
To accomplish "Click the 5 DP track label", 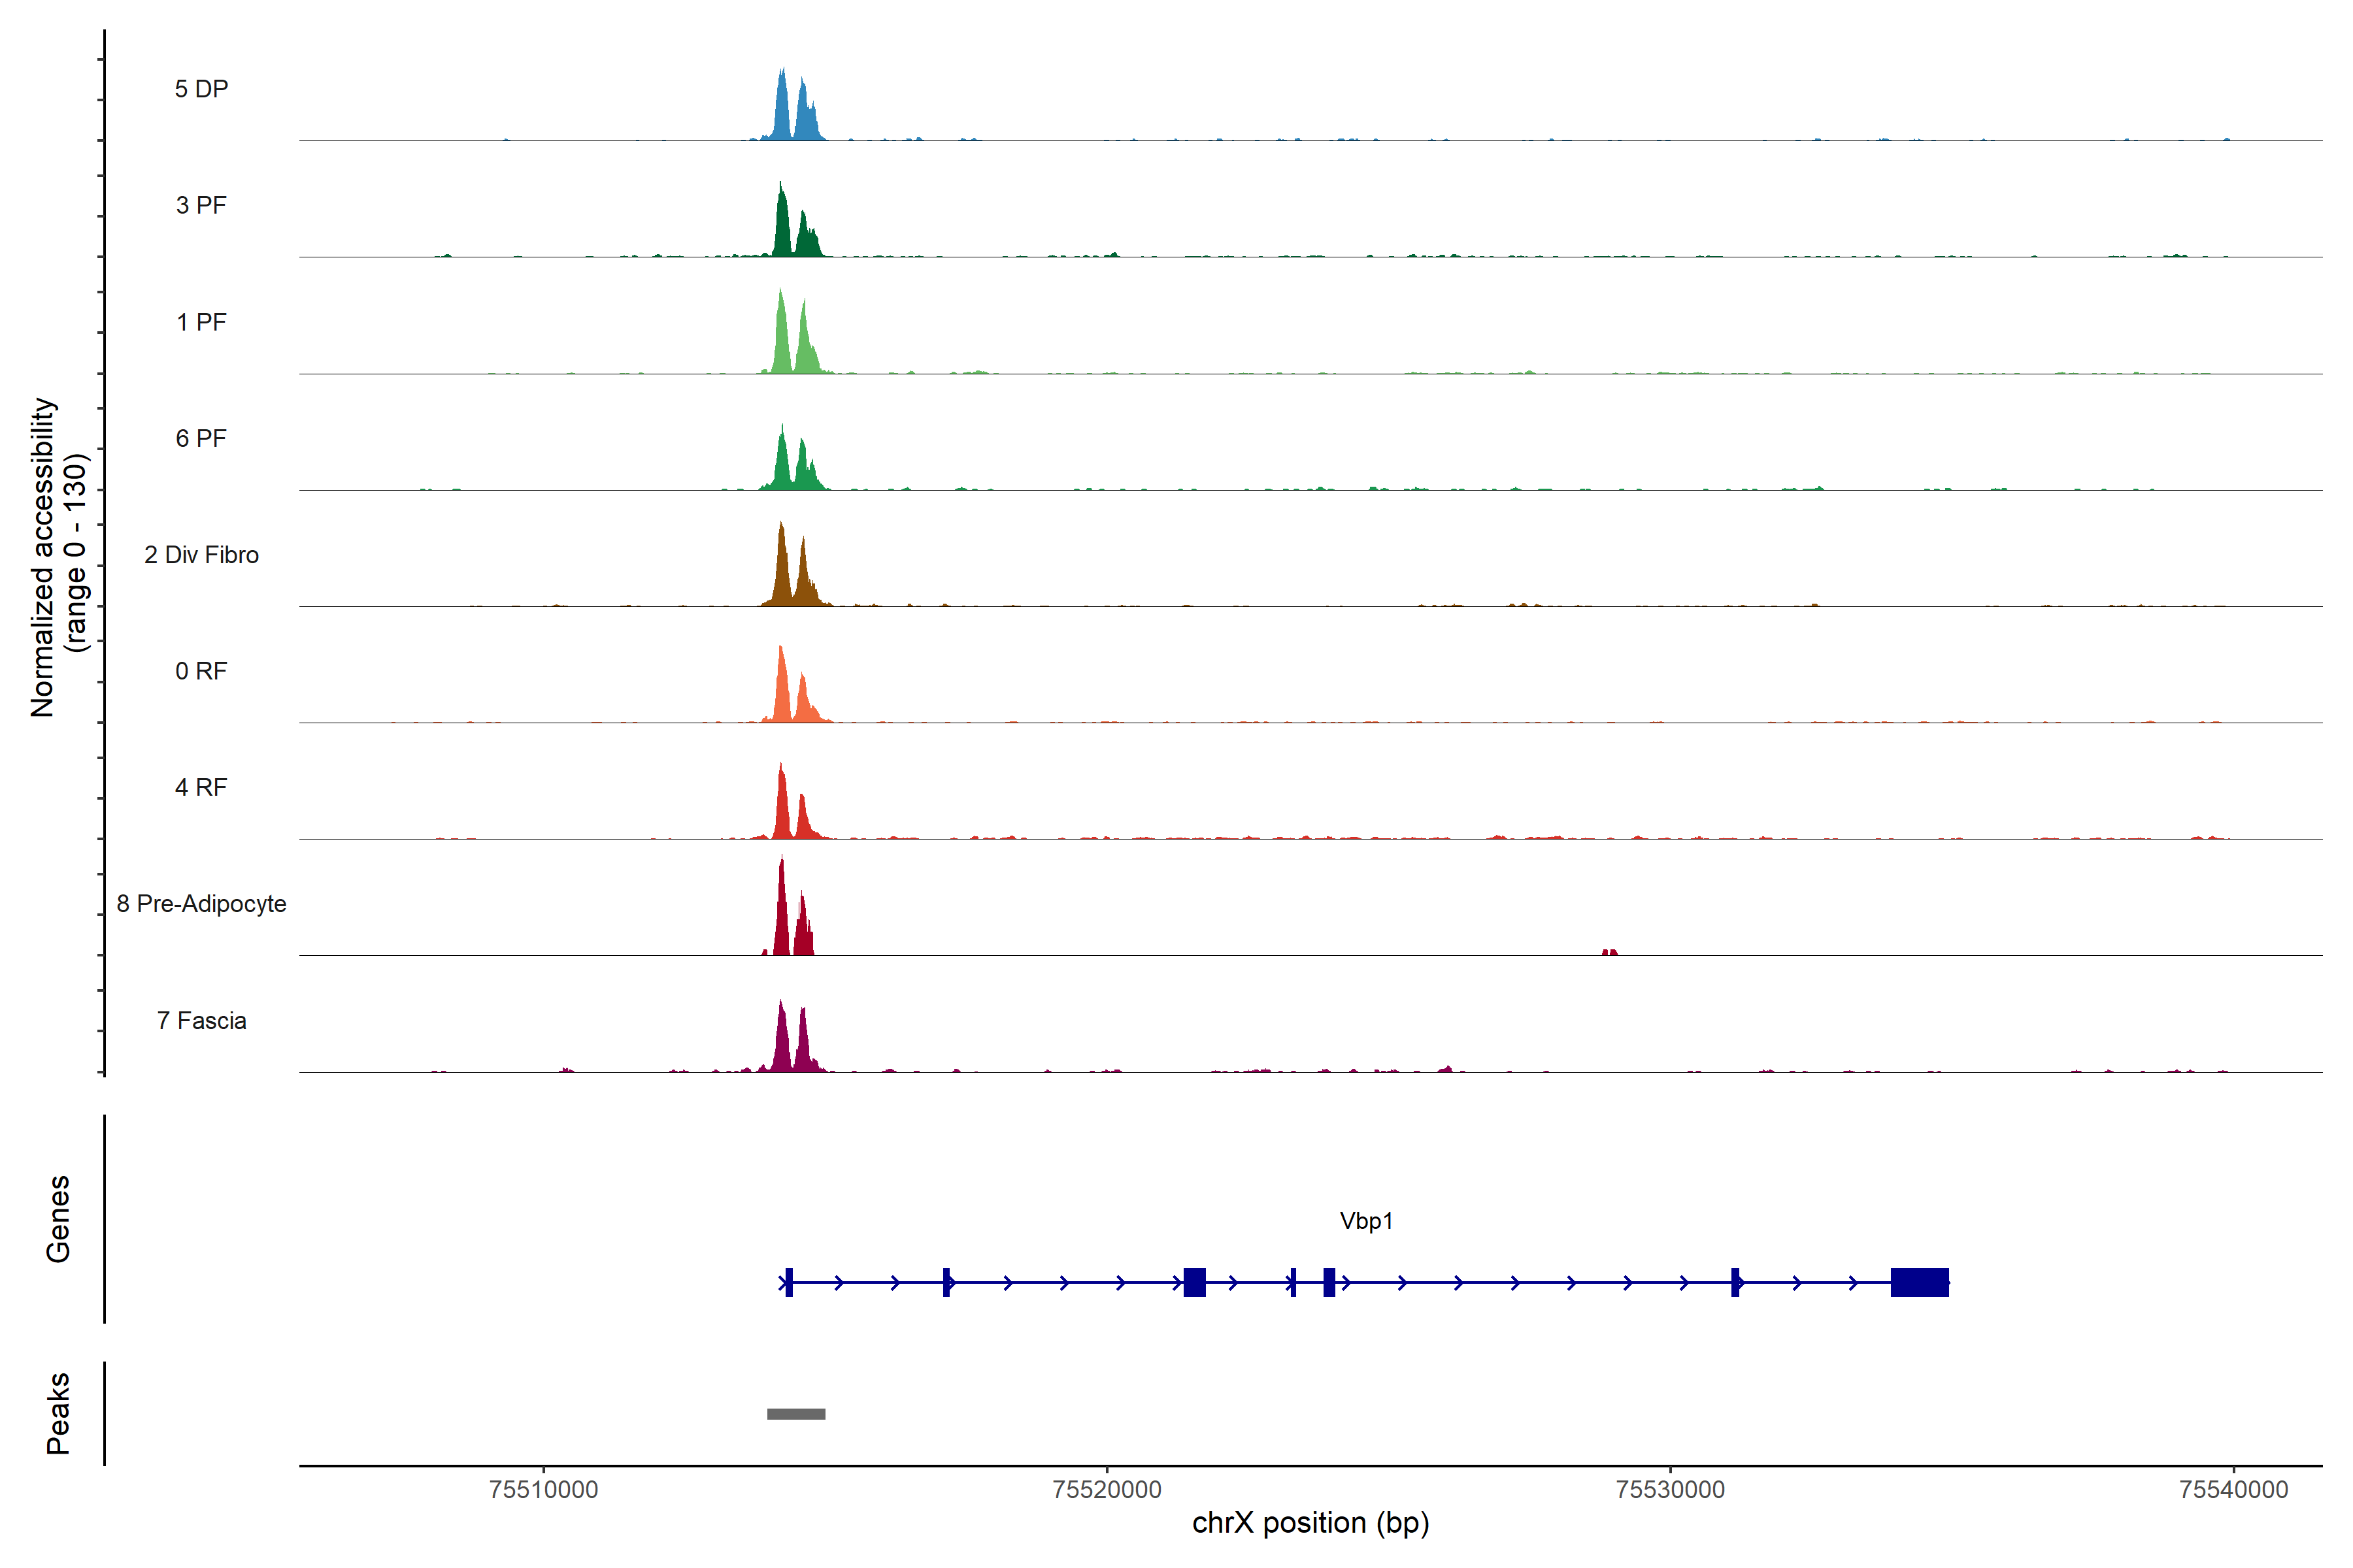I will coord(201,89).
